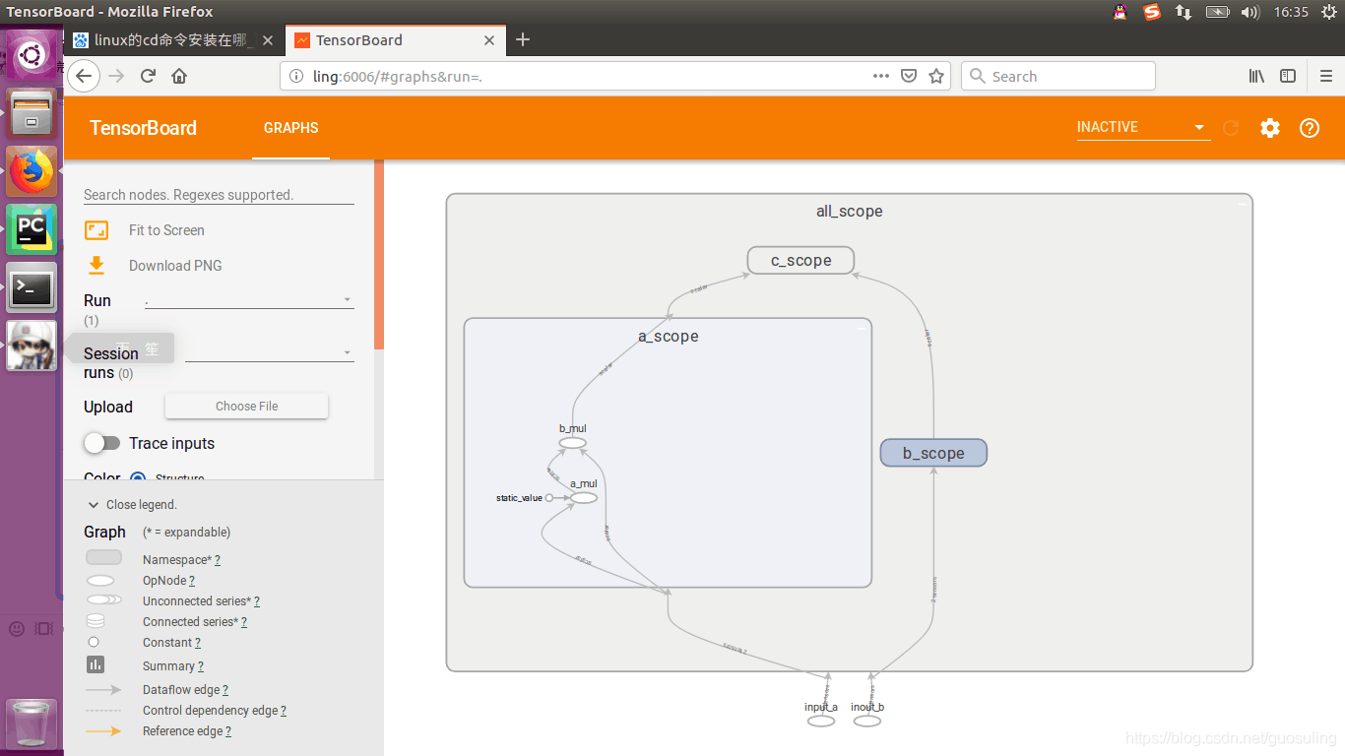Select the b_mul op node
This screenshot has height=756, width=1345.
(x=573, y=443)
